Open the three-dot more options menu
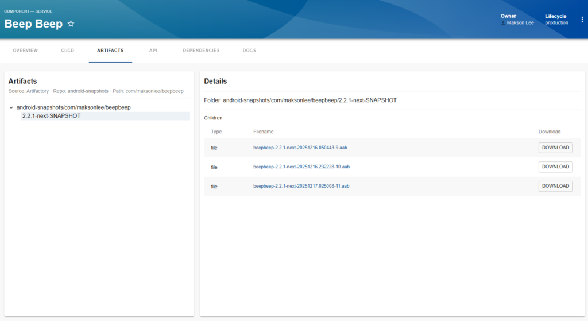The image size is (588, 321). click(x=582, y=20)
